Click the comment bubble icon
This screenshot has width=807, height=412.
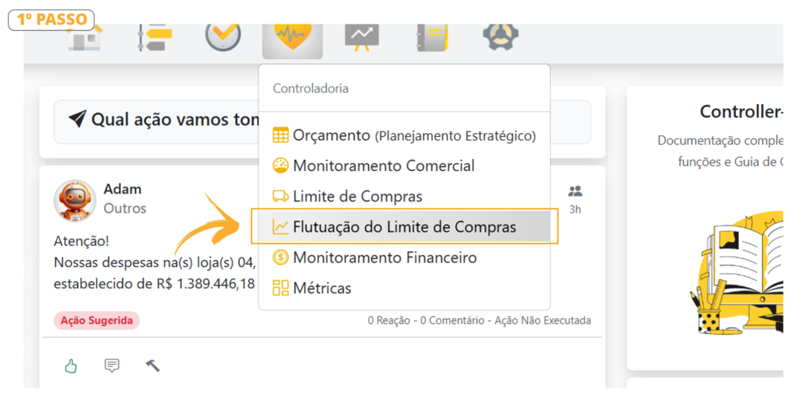click(112, 366)
